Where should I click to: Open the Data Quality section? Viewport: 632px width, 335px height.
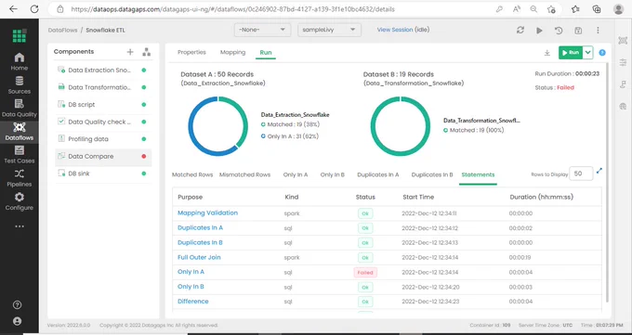point(20,108)
